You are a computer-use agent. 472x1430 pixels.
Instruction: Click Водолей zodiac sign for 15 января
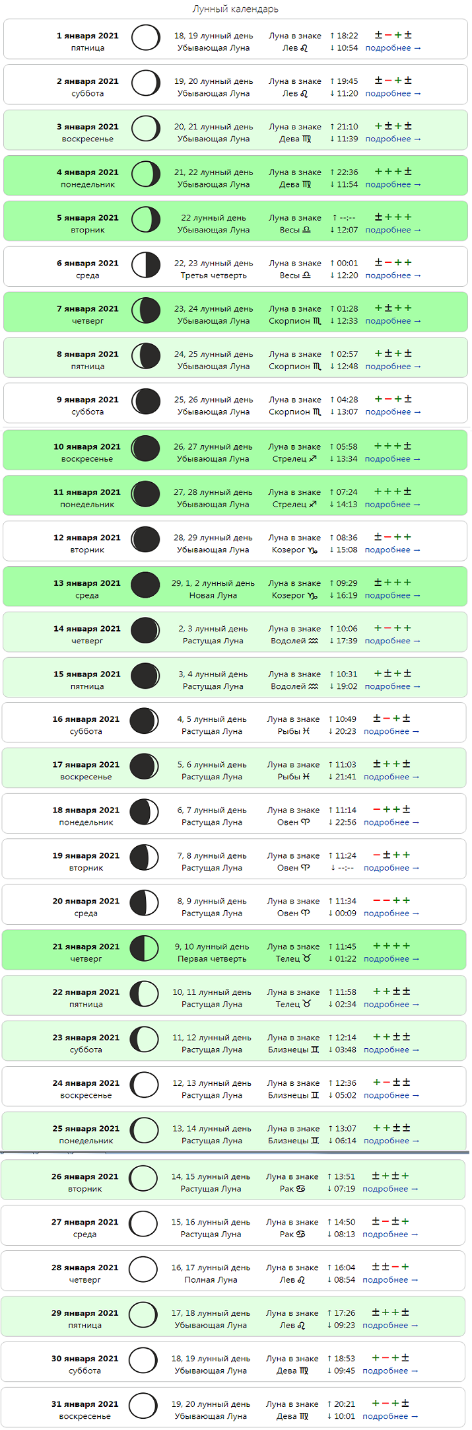pyautogui.click(x=294, y=687)
